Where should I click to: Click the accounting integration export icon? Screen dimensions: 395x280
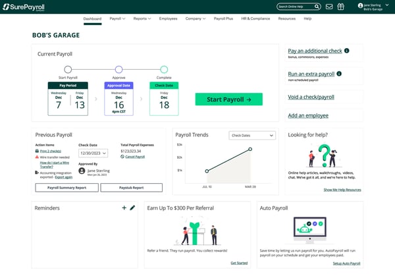[37, 173]
